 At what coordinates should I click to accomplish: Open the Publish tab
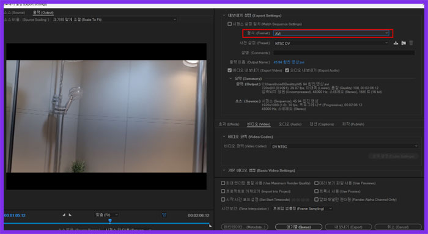[353, 124]
